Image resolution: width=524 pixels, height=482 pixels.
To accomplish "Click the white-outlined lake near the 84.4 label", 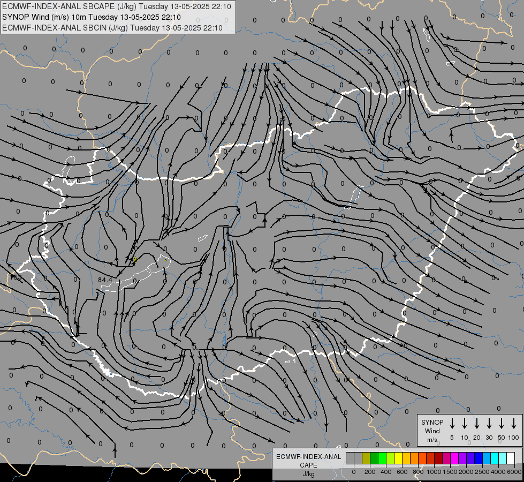I will 136,273.
